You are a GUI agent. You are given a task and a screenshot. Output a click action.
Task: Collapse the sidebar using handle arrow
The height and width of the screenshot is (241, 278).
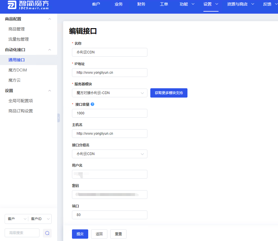point(59,118)
